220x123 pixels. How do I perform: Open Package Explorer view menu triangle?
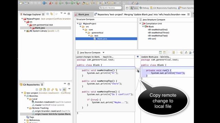(x=61, y=13)
